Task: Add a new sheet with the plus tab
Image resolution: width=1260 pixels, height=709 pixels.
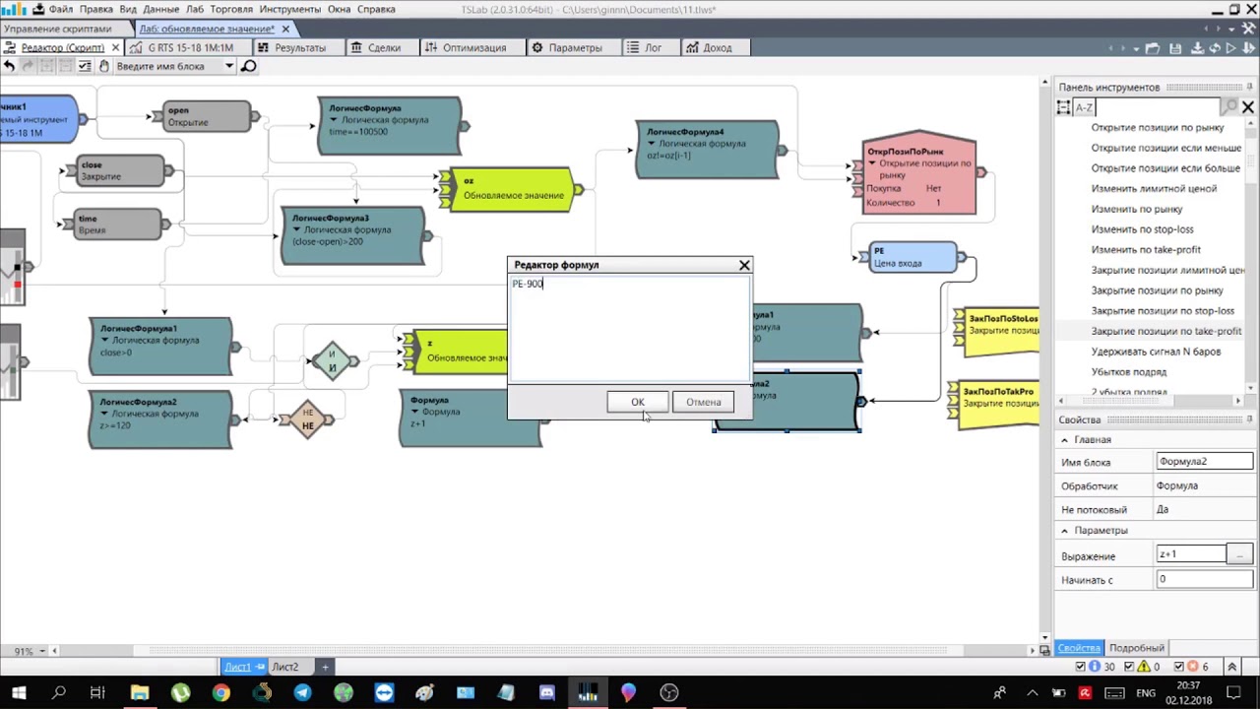Action: tap(325, 667)
